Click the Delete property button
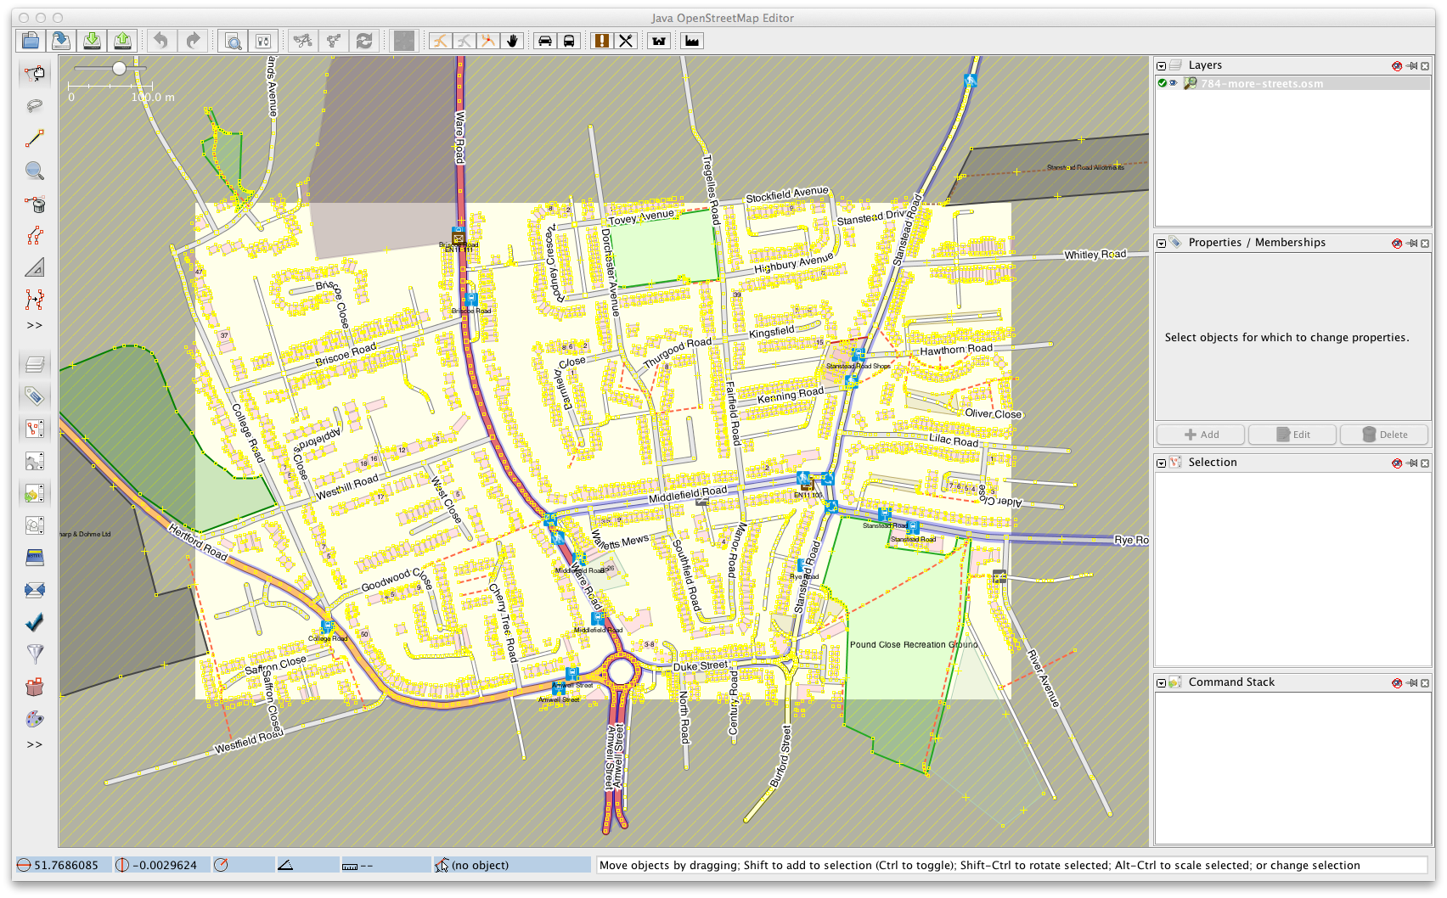 1384,435
